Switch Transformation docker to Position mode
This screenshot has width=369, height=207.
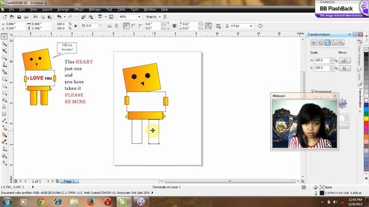tap(314, 43)
